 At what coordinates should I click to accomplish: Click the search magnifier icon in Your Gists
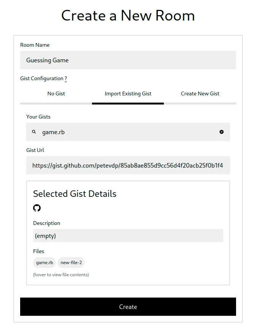[34, 132]
